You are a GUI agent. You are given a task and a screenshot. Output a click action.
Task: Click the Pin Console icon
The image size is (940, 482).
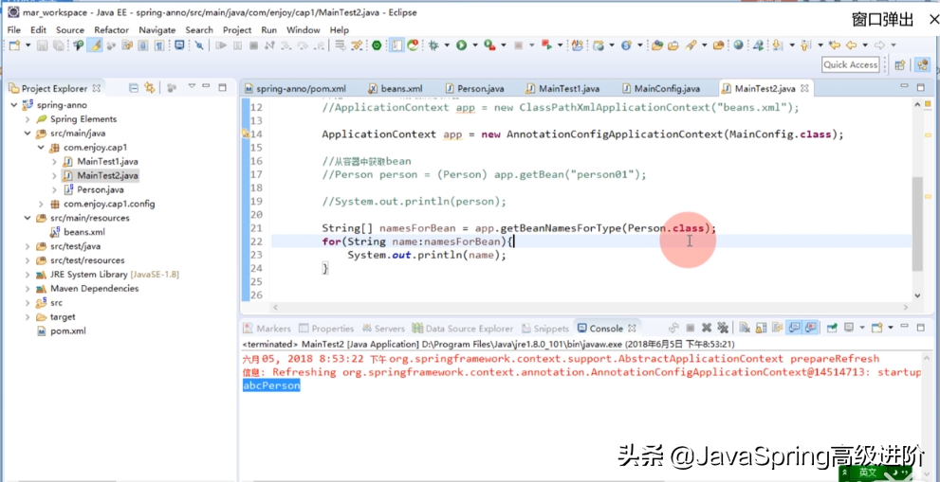coord(832,328)
